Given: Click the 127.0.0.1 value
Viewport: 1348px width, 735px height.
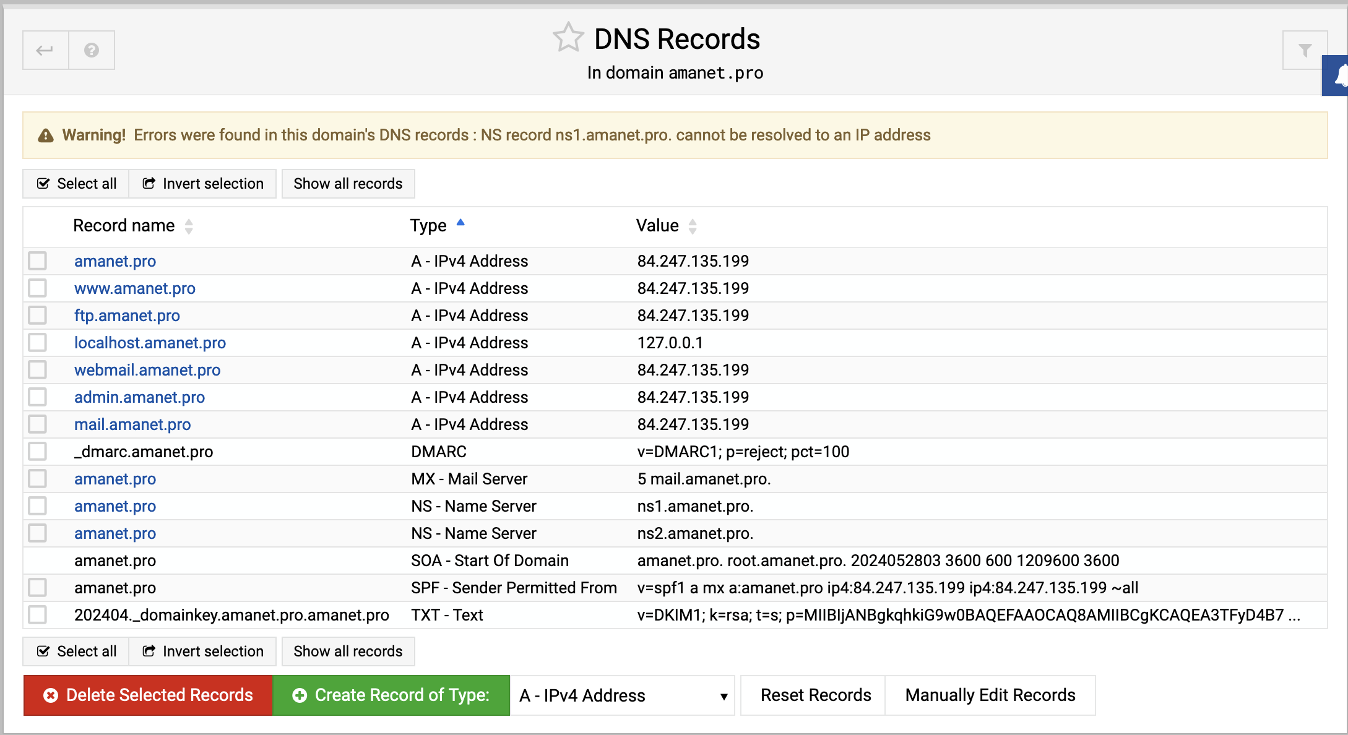Looking at the screenshot, I should click(x=670, y=343).
